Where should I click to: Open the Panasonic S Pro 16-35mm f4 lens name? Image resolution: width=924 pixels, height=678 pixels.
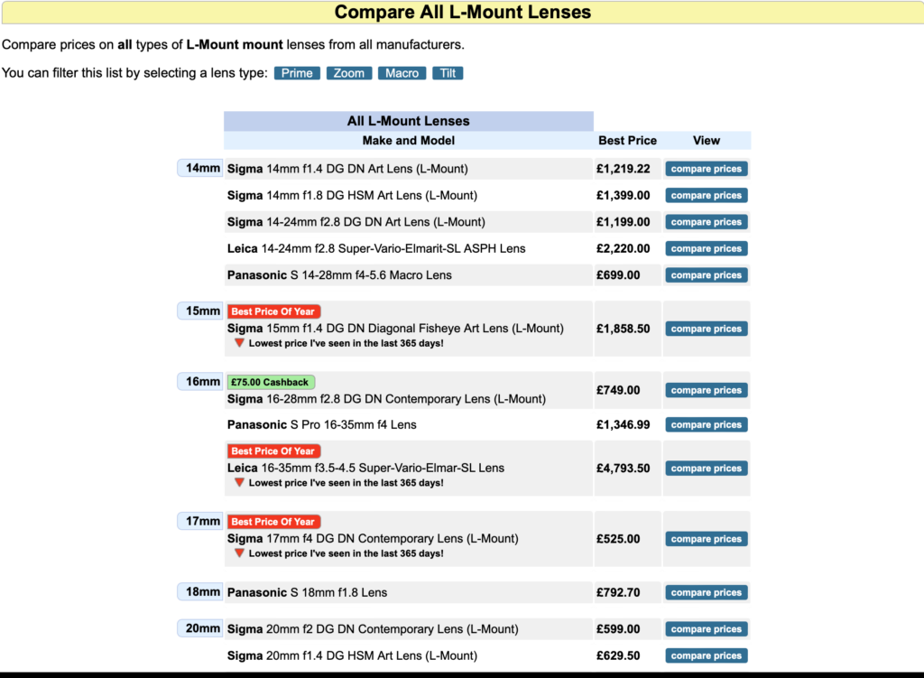[322, 424]
